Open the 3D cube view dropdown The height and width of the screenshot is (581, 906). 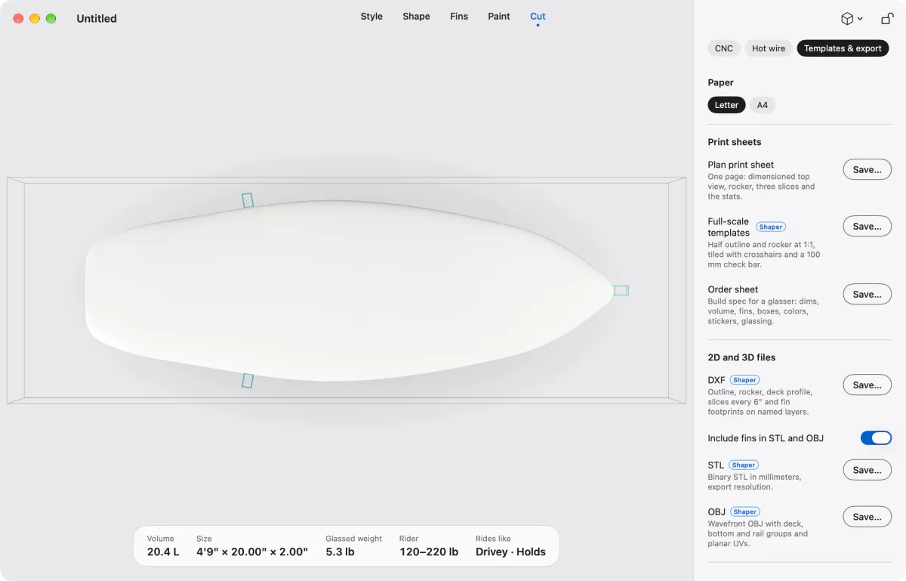pos(852,19)
